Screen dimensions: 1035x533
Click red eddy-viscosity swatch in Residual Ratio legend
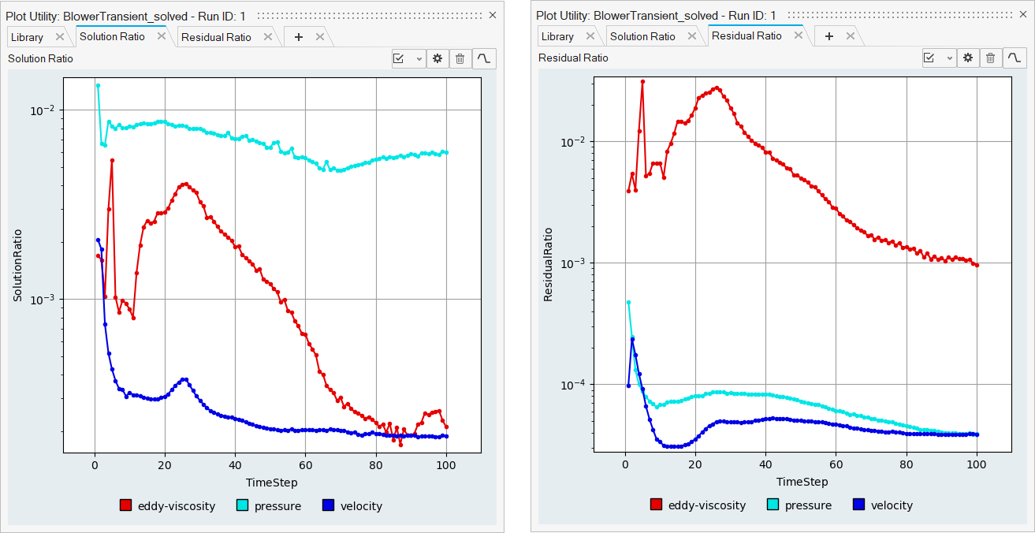656,505
